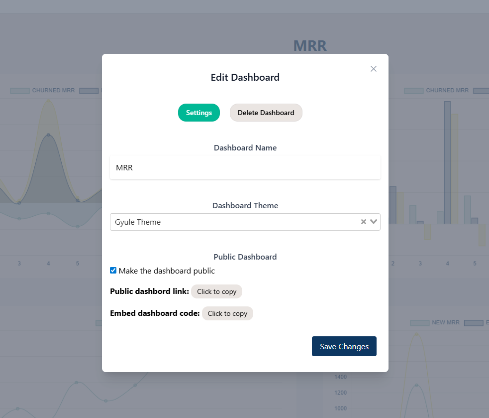Clear the selected Gyule Theme

point(364,222)
